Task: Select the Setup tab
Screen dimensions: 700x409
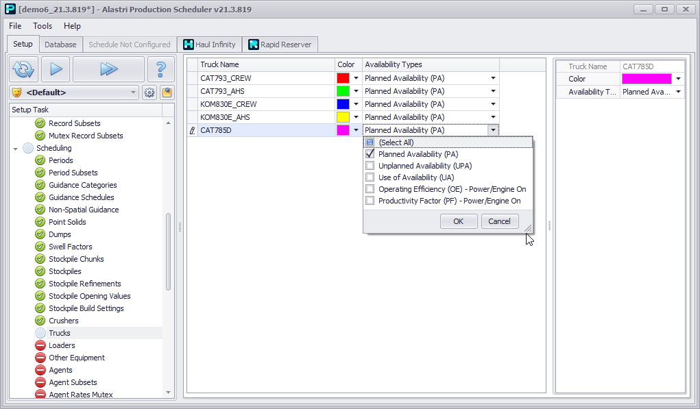Action: click(x=23, y=44)
